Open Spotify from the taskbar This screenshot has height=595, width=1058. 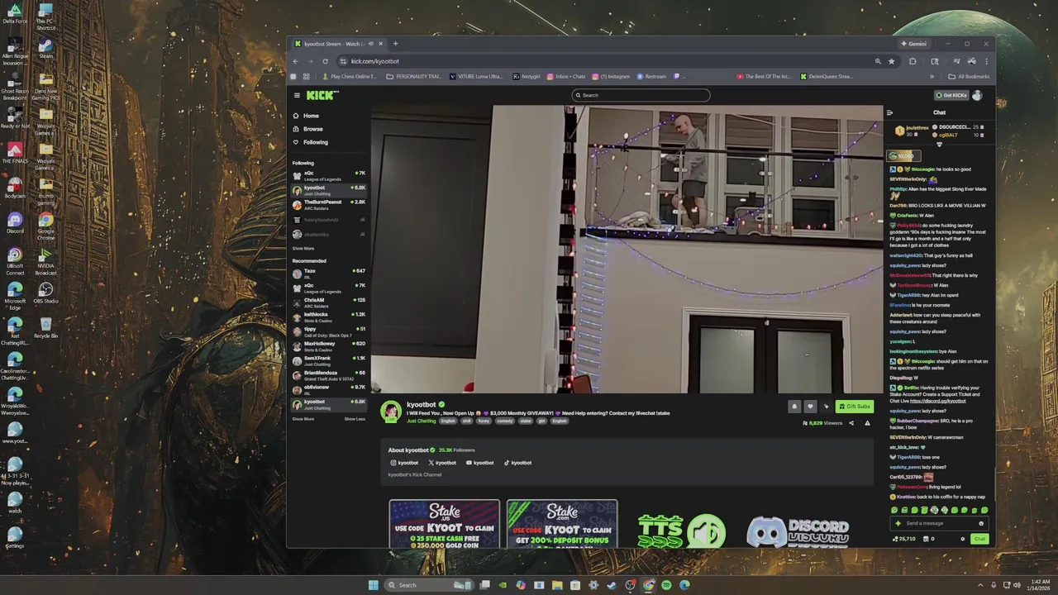pos(666,585)
